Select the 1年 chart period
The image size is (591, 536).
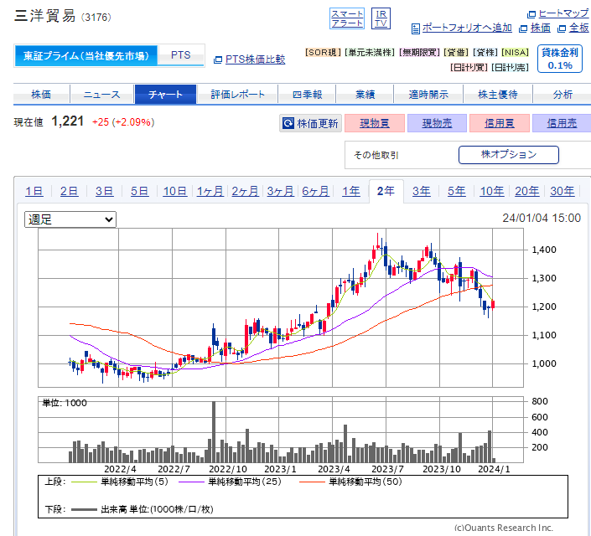pyautogui.click(x=351, y=191)
